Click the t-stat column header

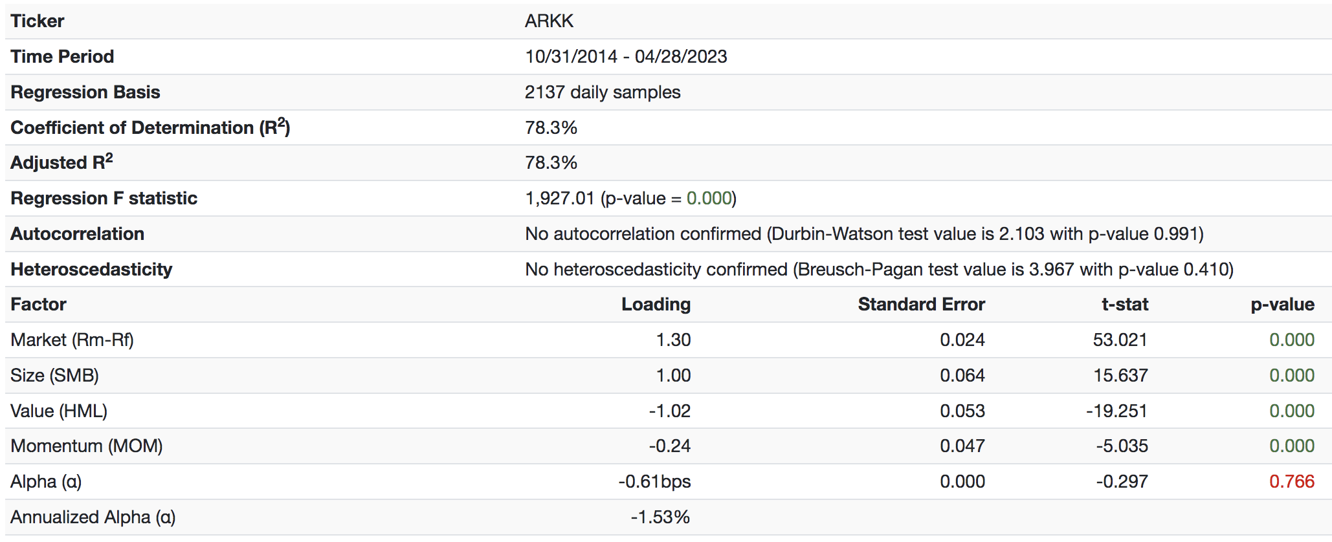pyautogui.click(x=1125, y=304)
